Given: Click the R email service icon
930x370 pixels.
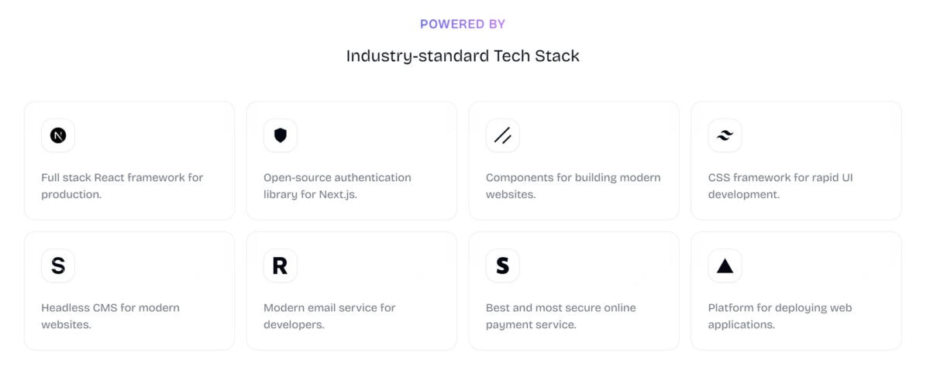Looking at the screenshot, I should click(281, 266).
